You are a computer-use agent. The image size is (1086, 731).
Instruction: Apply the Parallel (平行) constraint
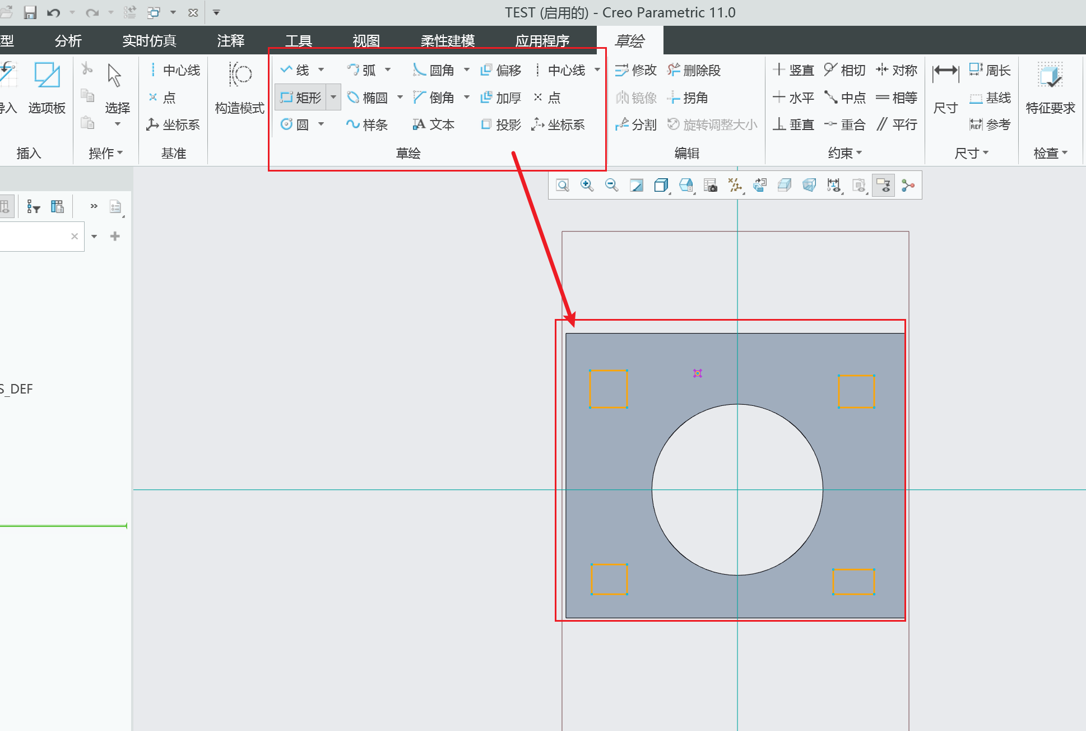(896, 124)
